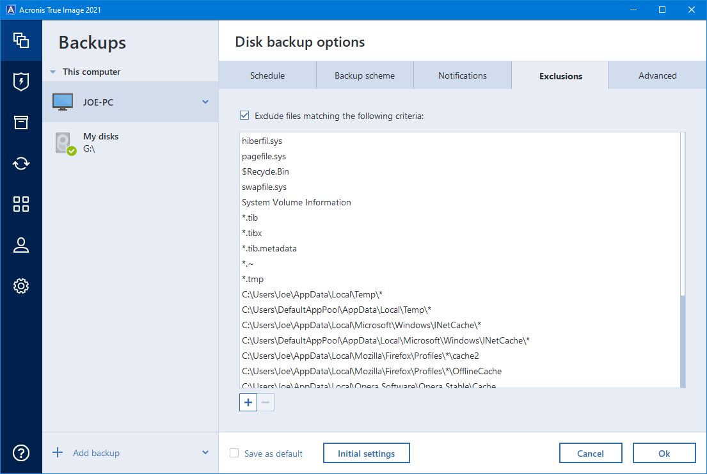Collapse the This computer section

click(x=52, y=72)
